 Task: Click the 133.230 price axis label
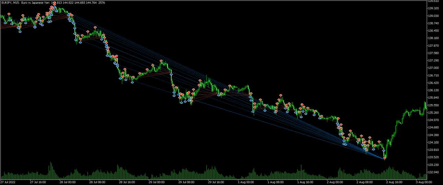click(x=433, y=164)
